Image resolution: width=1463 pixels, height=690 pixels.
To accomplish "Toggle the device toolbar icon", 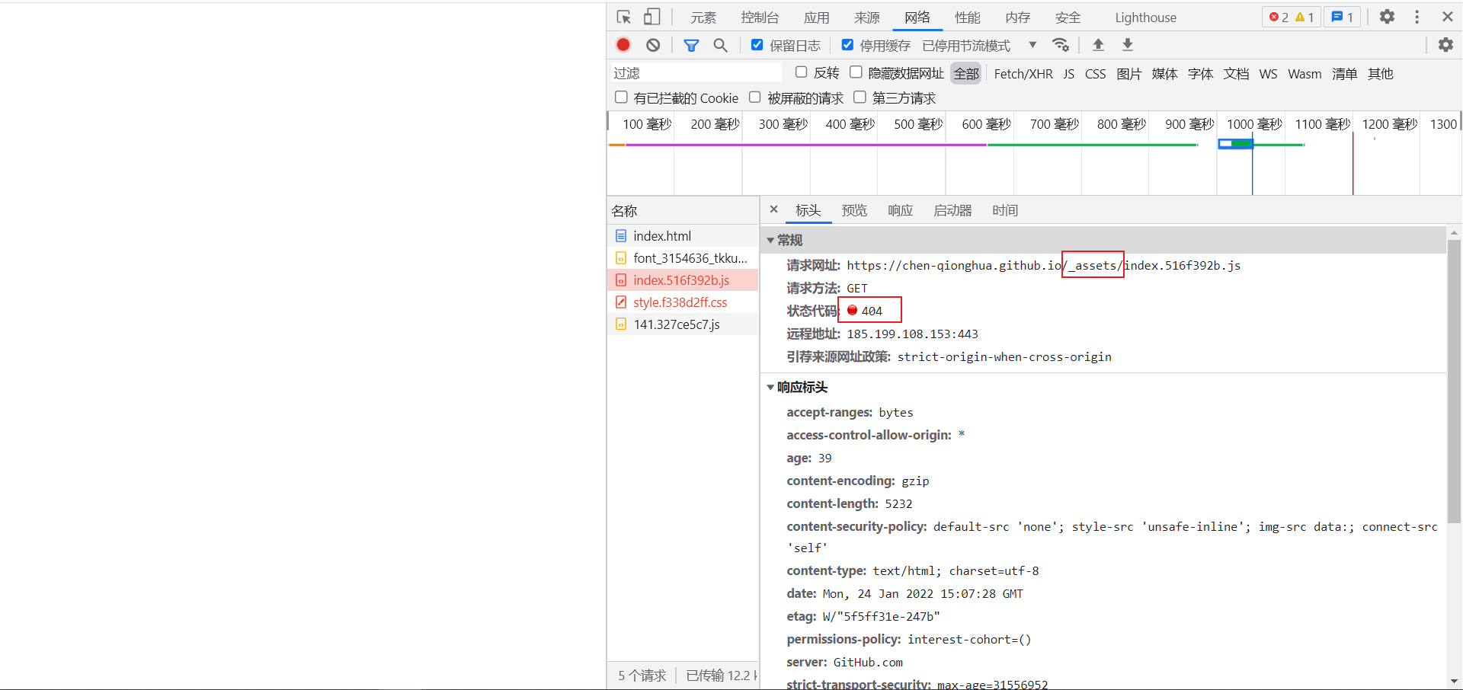I will [651, 17].
